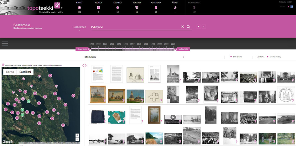Select the ESINEET menu label
This screenshot has height=146, width=296.
[118, 3]
